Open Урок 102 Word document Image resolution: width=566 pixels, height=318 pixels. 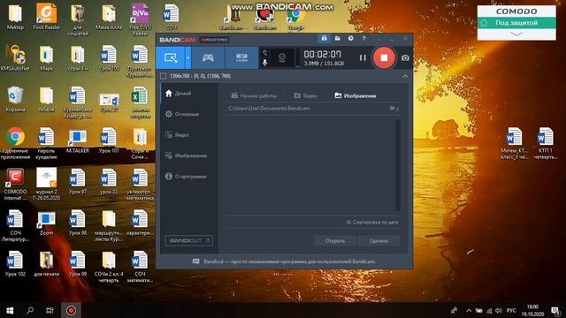[x=15, y=264]
